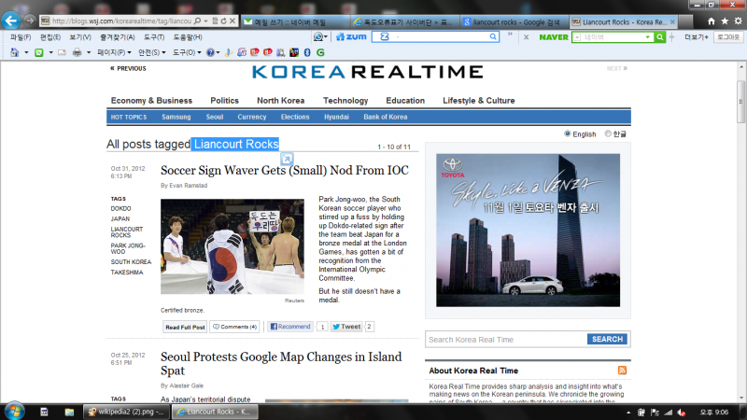
Task: Select the 한글 language radio button
Action: [608, 133]
